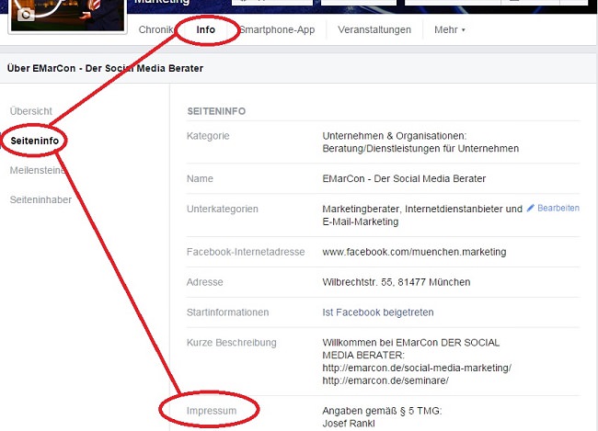Click the Kategorie row label

pyautogui.click(x=208, y=136)
